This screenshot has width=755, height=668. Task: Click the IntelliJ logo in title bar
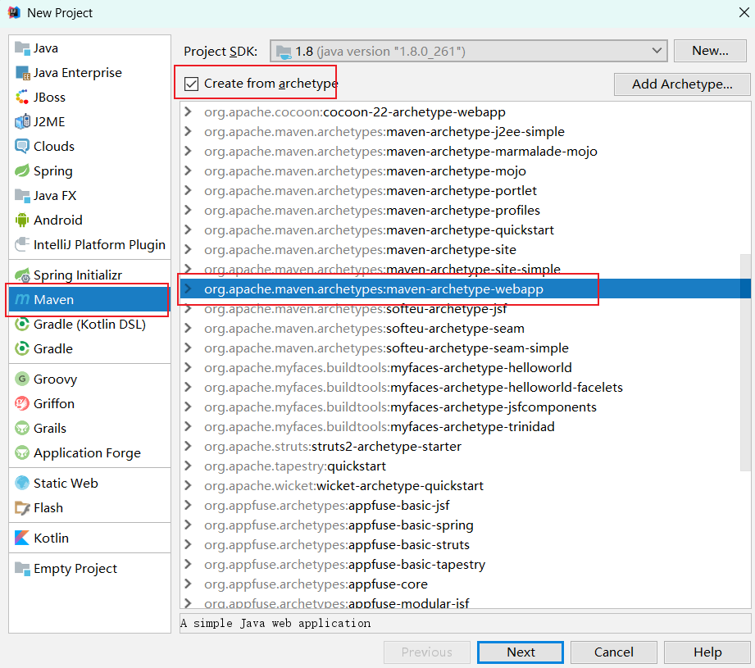[15, 12]
